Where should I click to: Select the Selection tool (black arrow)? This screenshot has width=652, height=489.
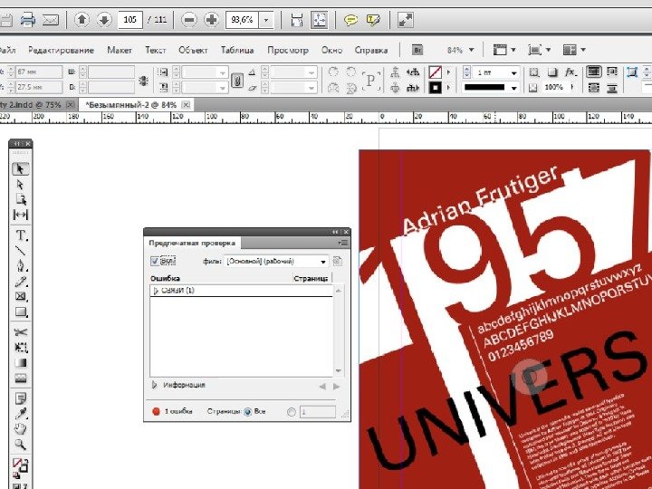[20, 168]
